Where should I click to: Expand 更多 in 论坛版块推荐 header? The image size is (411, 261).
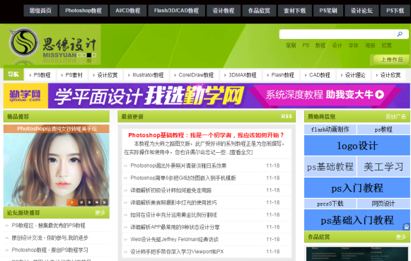[100, 213]
